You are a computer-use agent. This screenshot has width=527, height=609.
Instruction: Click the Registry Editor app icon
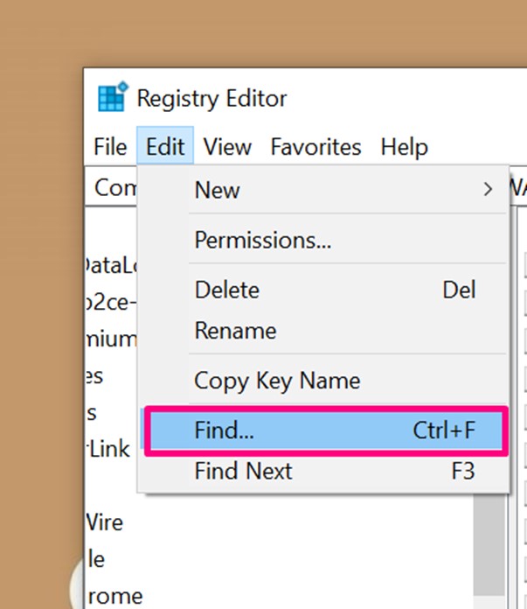pyautogui.click(x=113, y=97)
